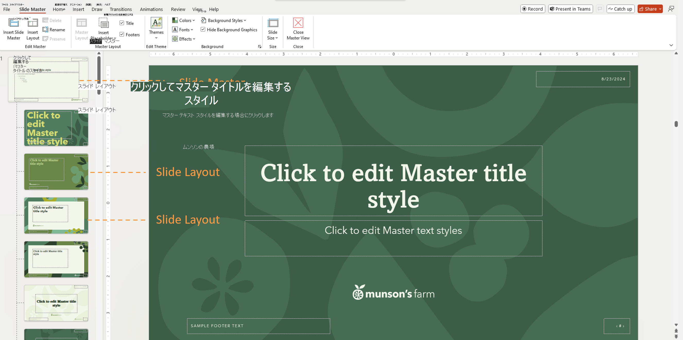Click the account profile icon
The height and width of the screenshot is (340, 683).
pos(671,9)
